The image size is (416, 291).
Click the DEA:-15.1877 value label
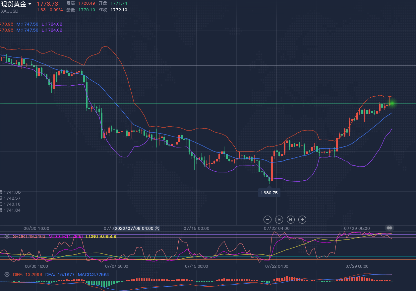60,275
